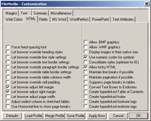Screen dimensions: 151x121
Task: Uncheck Use numeric codes for symbols
Action: coord(86,57)
